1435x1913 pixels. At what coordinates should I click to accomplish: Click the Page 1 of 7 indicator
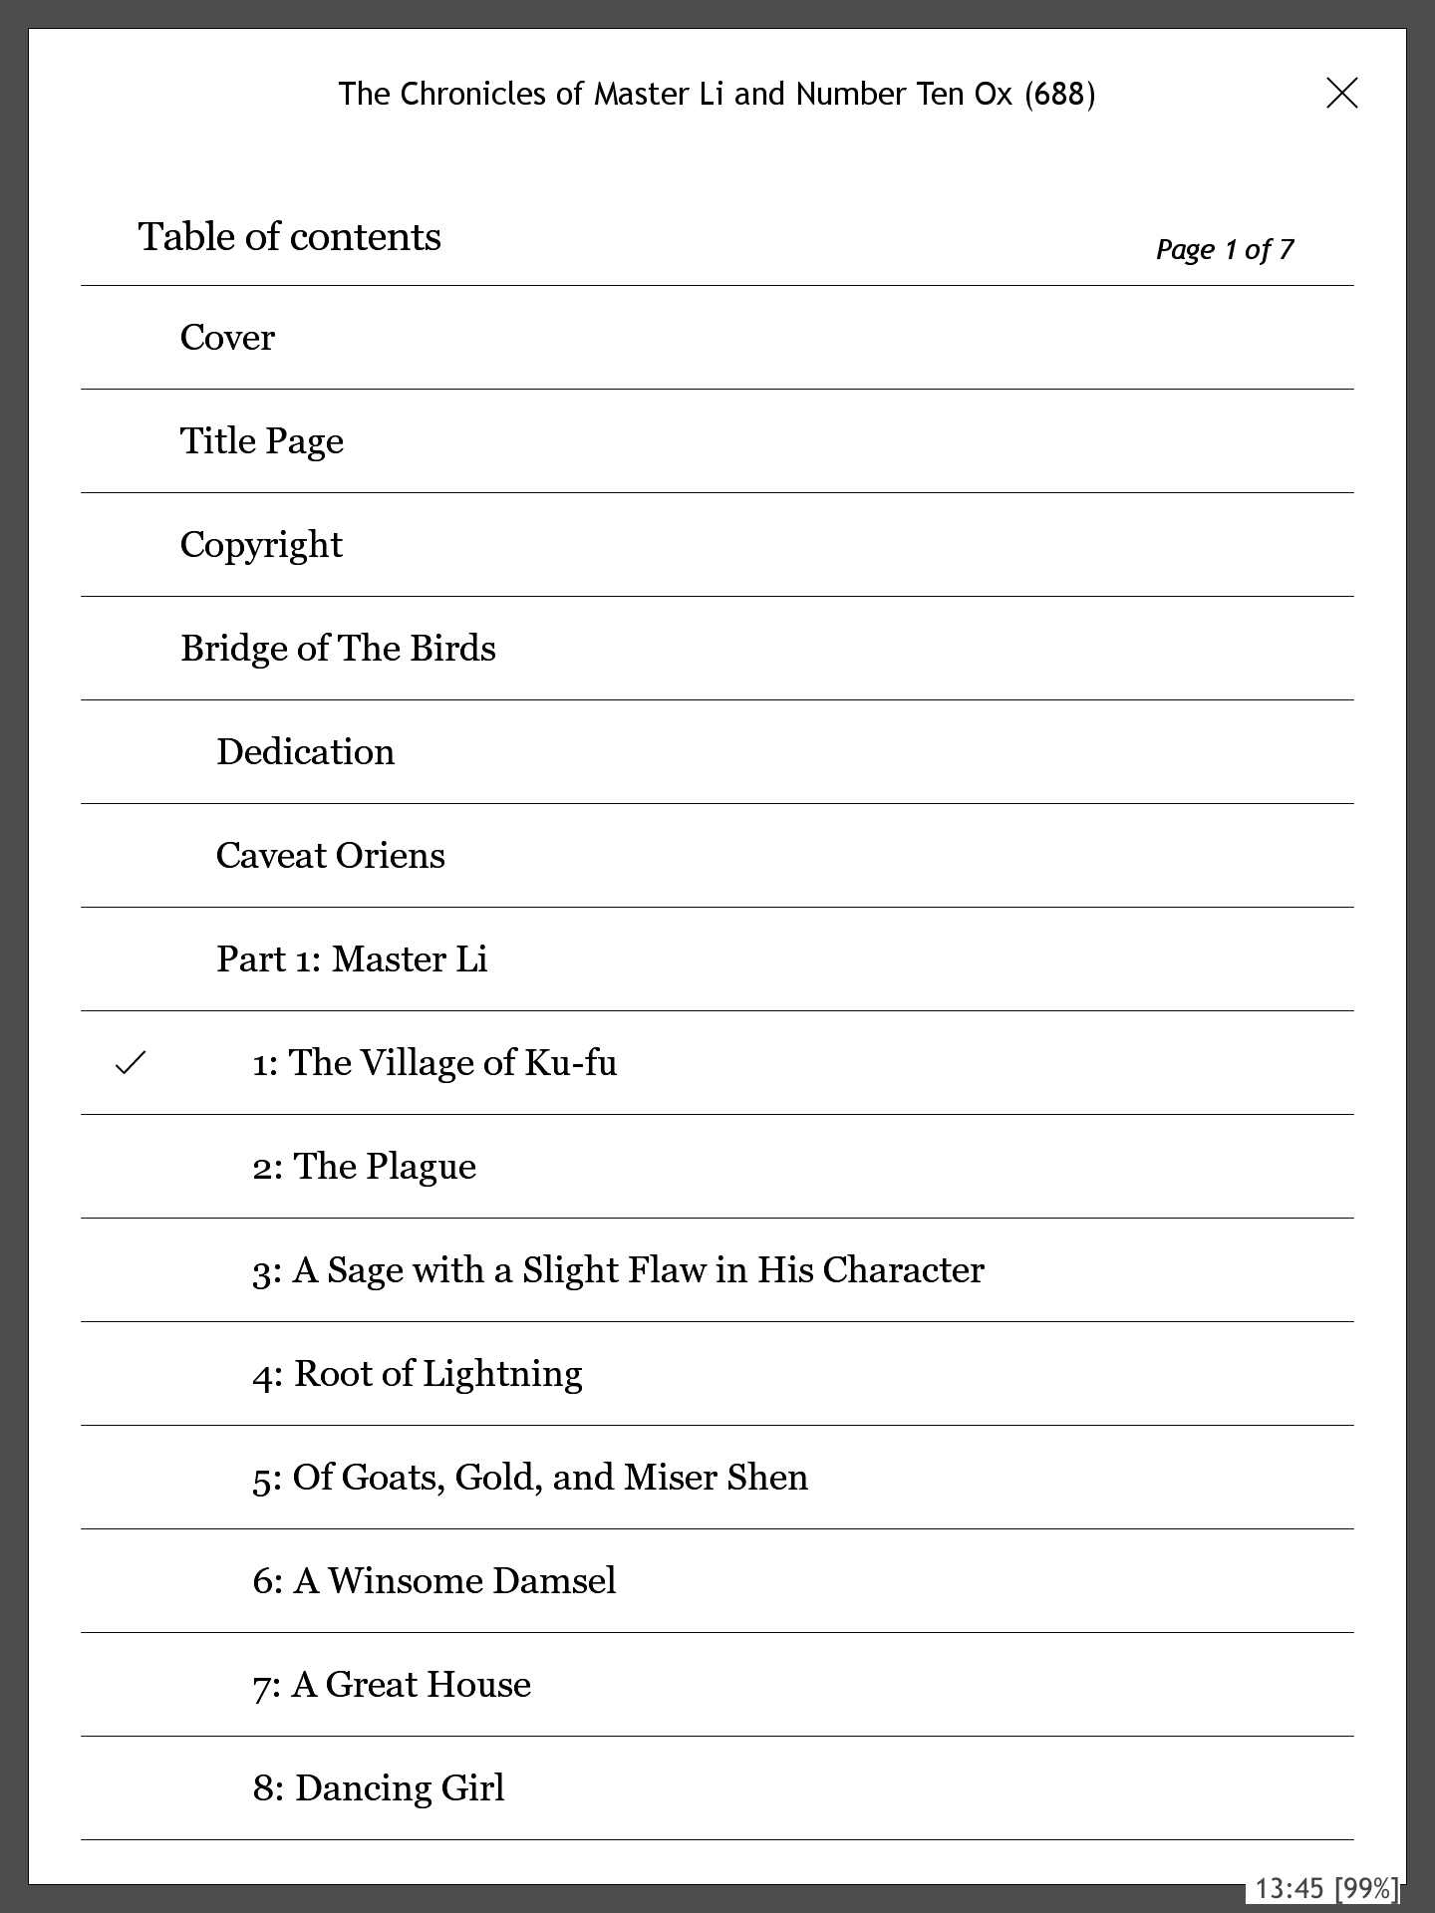pos(1225,249)
